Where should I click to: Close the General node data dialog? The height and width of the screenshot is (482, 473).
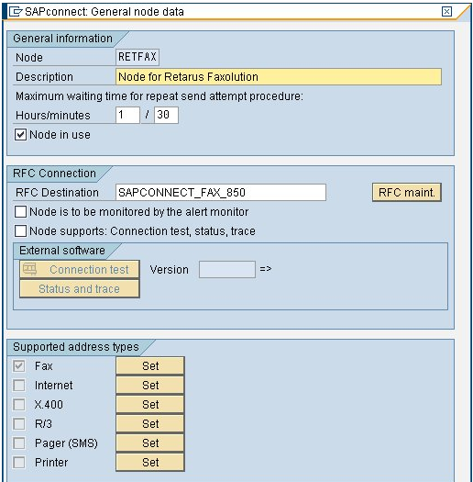[x=446, y=12]
